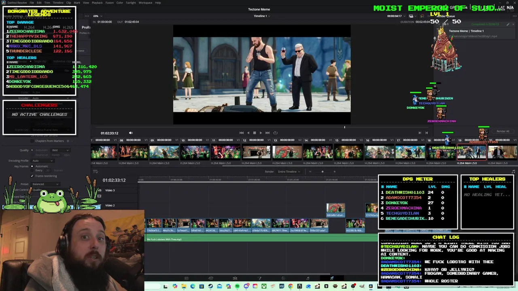Open the 00:00:04:17 timecode display dropdown
This screenshot has width=518, height=291.
395,16
